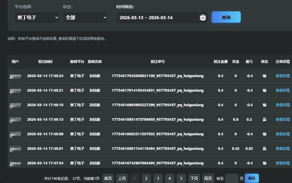
Task: Select page 3 in pagination
Action: 158,178
